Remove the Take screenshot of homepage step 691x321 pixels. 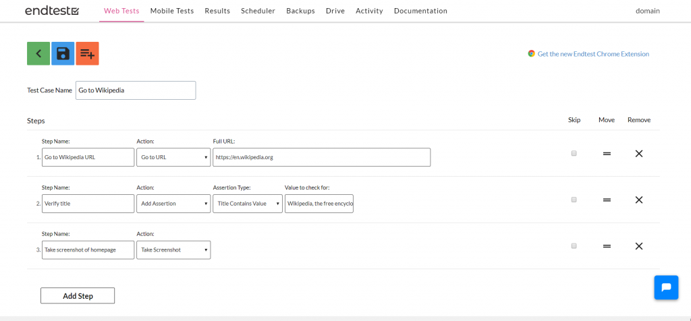point(639,246)
